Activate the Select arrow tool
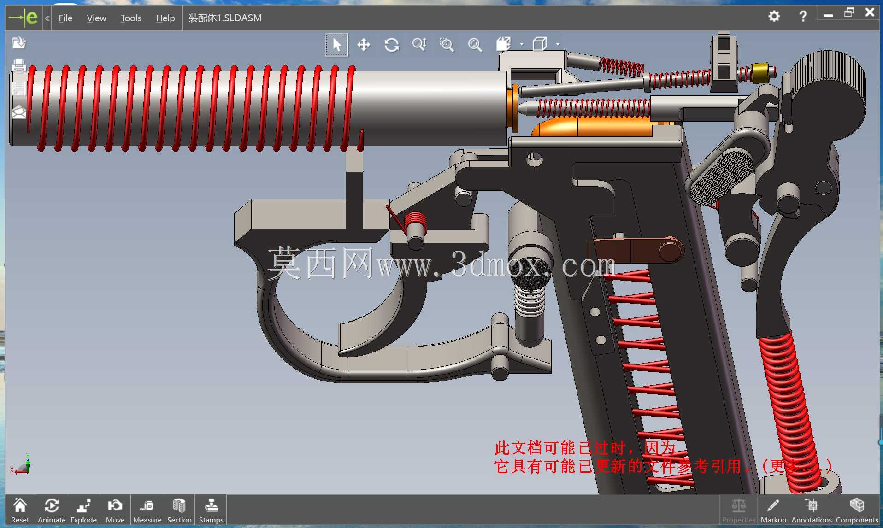The width and height of the screenshot is (883, 528). pos(336,45)
